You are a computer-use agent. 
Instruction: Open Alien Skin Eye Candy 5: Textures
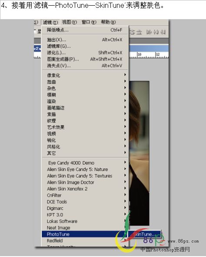pyautogui.click(x=85, y=176)
